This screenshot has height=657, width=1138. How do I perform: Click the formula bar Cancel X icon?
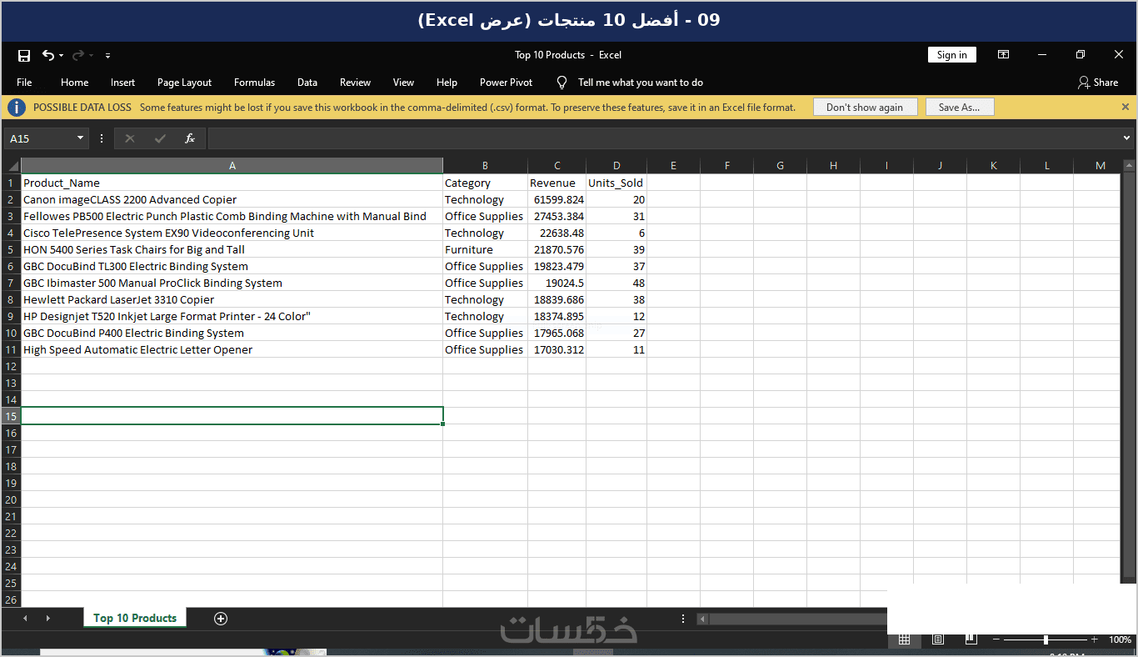click(129, 138)
